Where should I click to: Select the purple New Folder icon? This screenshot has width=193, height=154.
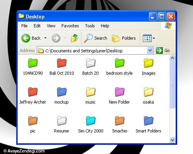120,92
